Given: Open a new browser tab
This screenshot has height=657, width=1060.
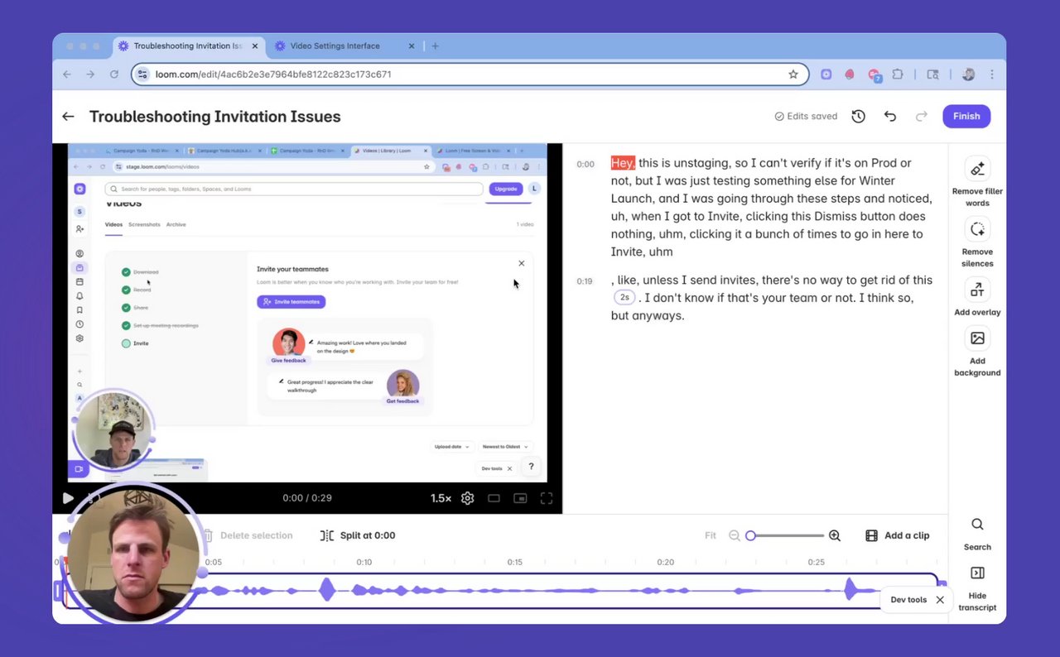Looking at the screenshot, I should point(436,46).
